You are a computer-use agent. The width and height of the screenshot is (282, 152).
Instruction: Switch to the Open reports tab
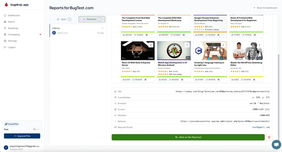[x=64, y=19]
